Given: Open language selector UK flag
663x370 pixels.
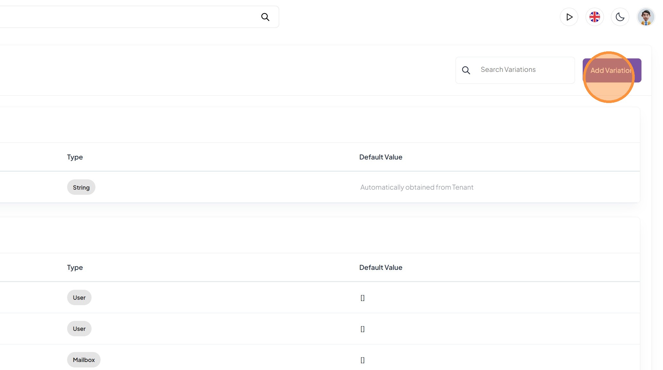Looking at the screenshot, I should click(x=595, y=17).
